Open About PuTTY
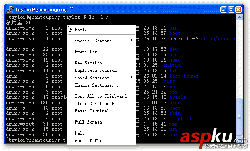The image size is (250, 151). 102,140
